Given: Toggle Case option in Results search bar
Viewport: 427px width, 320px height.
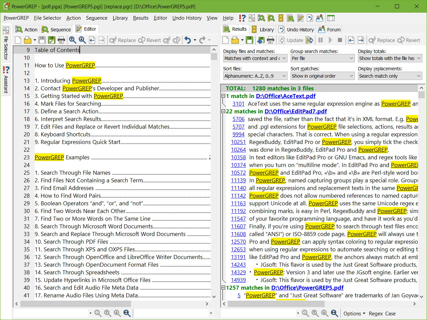Looking at the screenshot, I should (390, 313).
